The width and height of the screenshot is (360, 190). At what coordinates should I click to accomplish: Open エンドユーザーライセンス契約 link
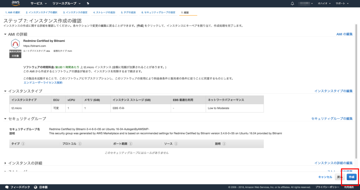(43, 83)
